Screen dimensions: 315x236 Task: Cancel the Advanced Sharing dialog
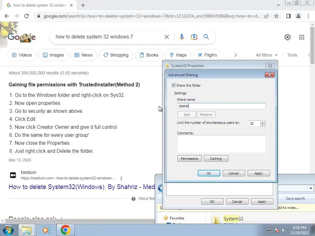click(234, 173)
